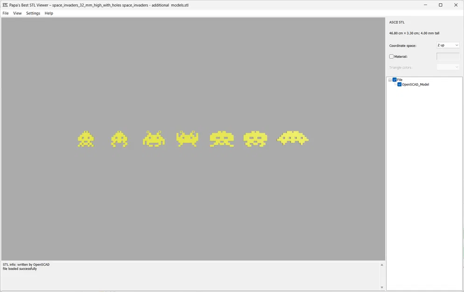Click the fourth crab invader with raised arms
464x292 pixels.
187,139
